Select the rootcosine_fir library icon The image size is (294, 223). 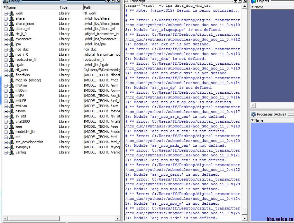pos(12,60)
